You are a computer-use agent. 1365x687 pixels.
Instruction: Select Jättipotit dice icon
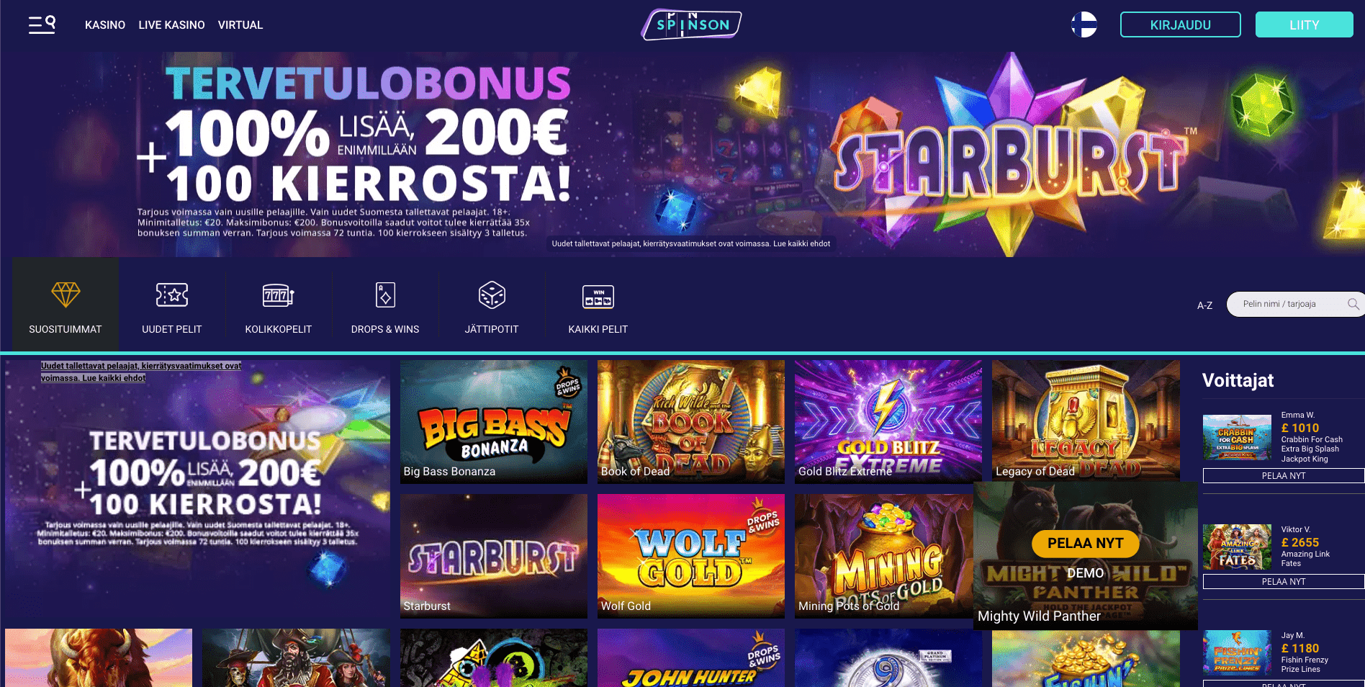[x=492, y=295]
